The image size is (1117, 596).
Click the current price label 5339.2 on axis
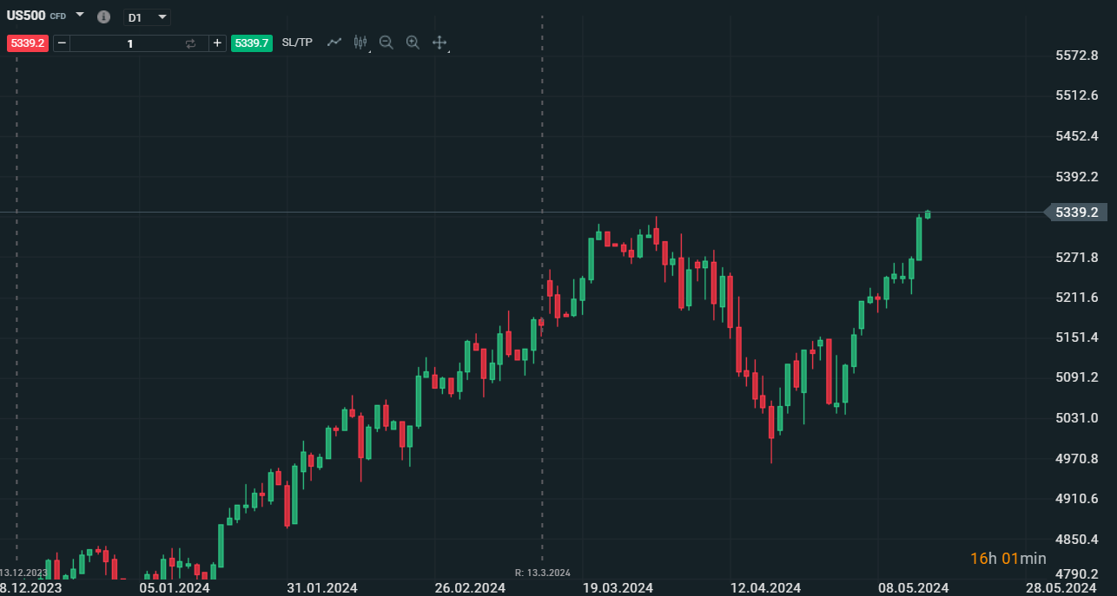[1076, 213]
